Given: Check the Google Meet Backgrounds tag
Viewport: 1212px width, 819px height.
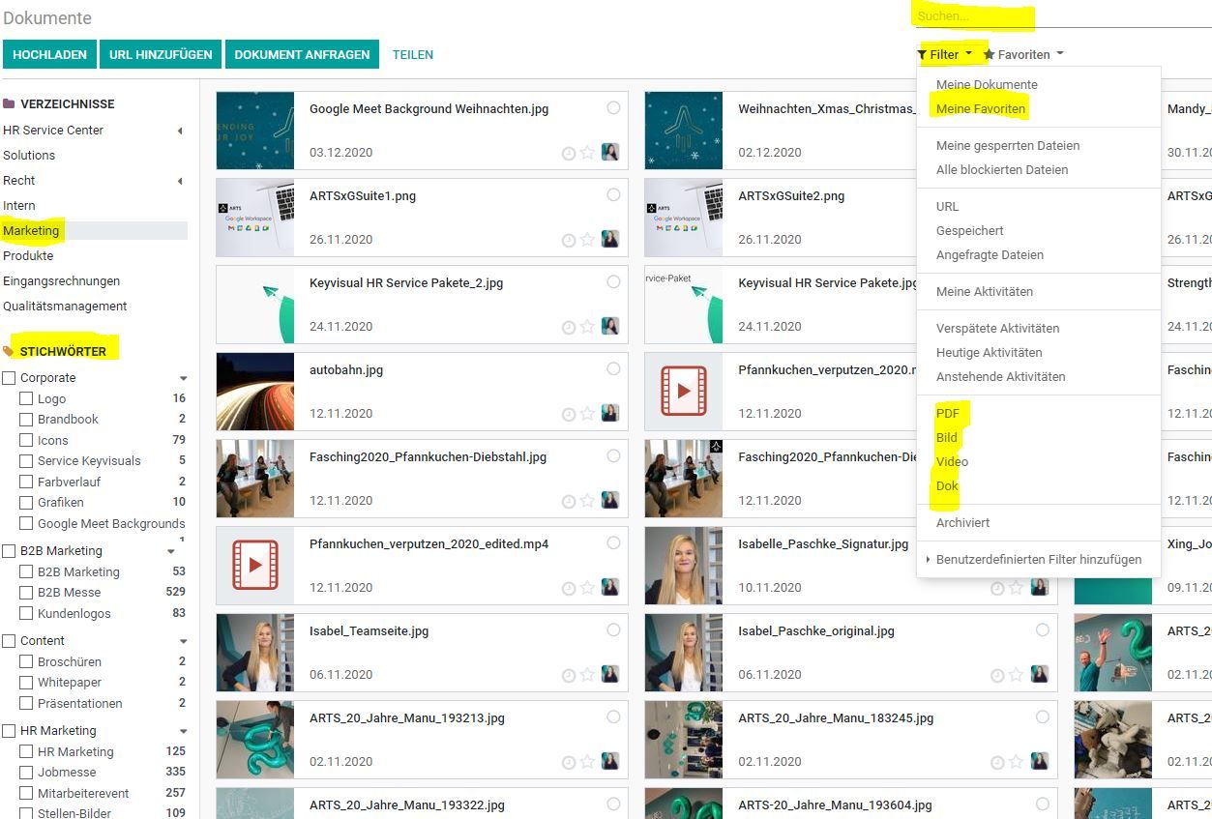Looking at the screenshot, I should [26, 523].
